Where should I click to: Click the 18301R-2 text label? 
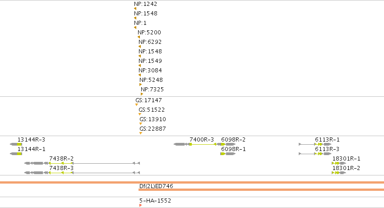coord(346,168)
